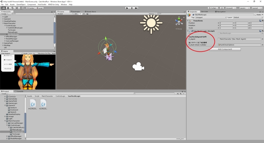Image resolution: width=264 pixels, height=143 pixels.
Task: Click the Step frame button
Action: 136,8
